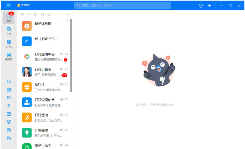Open the 新手体验群 conversation
The width and height of the screenshot is (245, 149).
pyautogui.click(x=45, y=26)
